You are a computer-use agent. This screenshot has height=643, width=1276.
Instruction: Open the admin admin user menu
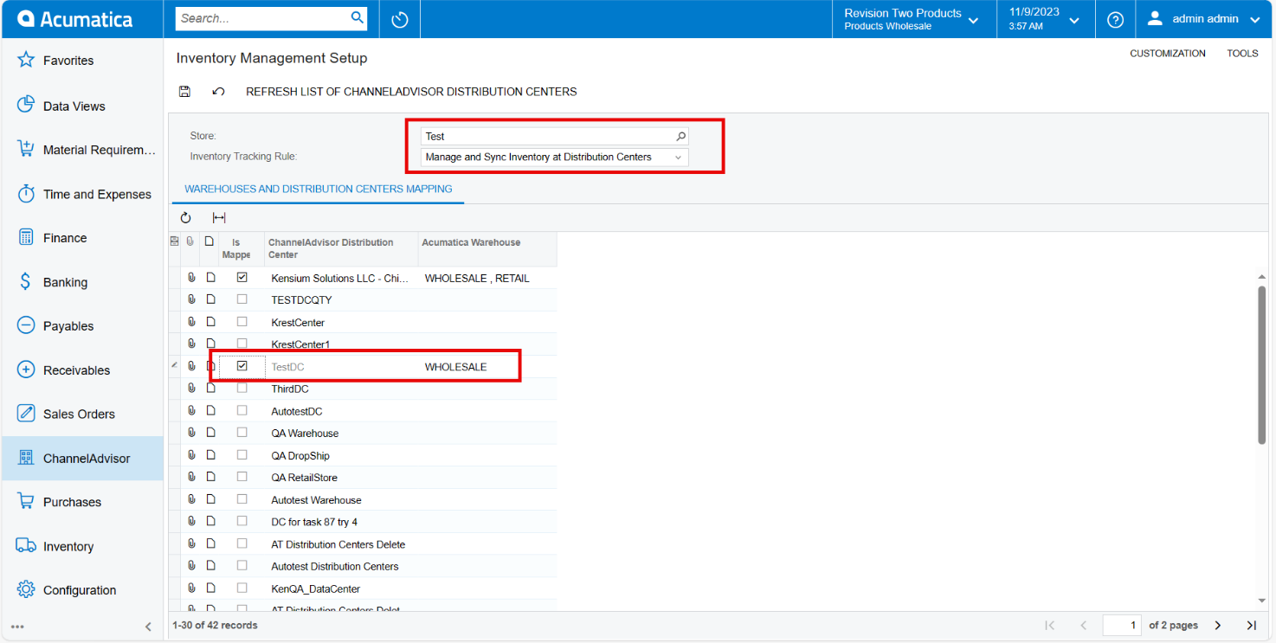(x=1203, y=19)
